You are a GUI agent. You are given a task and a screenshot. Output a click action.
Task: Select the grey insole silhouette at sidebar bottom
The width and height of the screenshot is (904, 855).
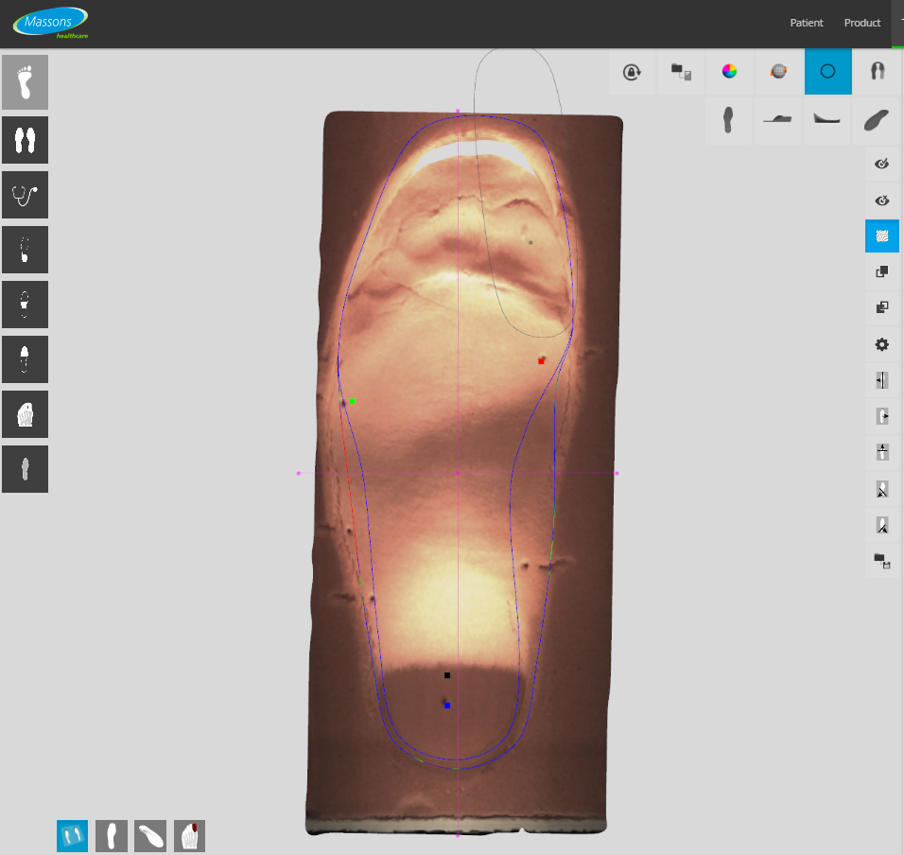point(25,469)
